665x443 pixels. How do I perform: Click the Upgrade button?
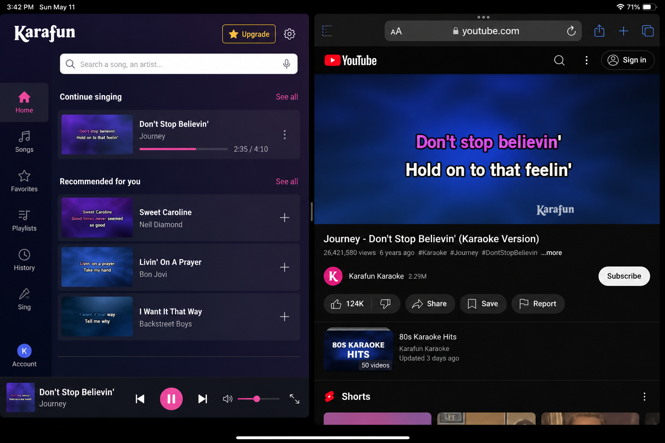(249, 34)
